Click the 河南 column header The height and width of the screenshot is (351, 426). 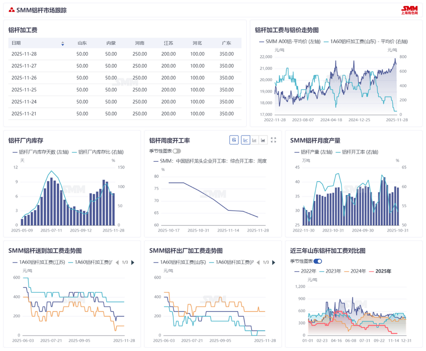[140, 43]
